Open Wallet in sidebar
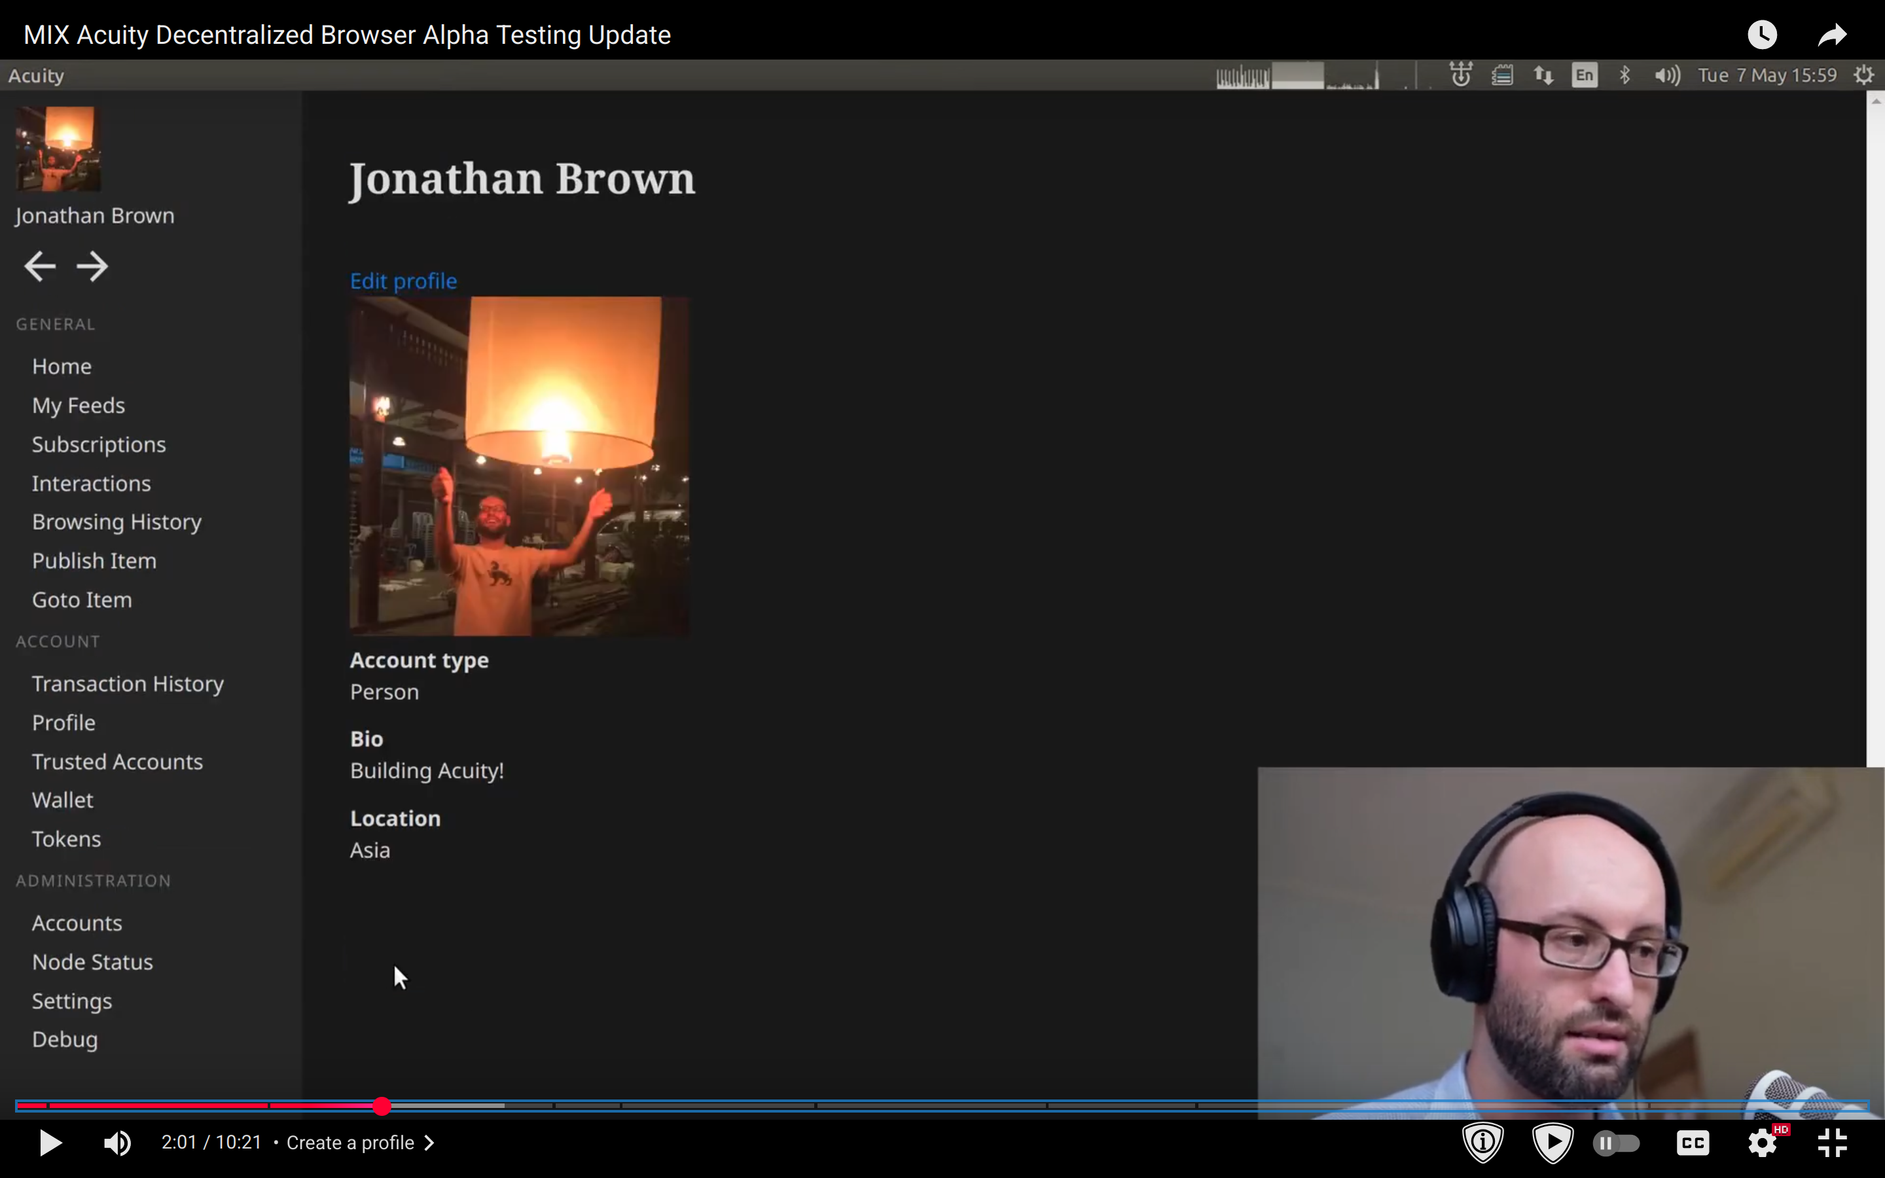 coord(62,800)
